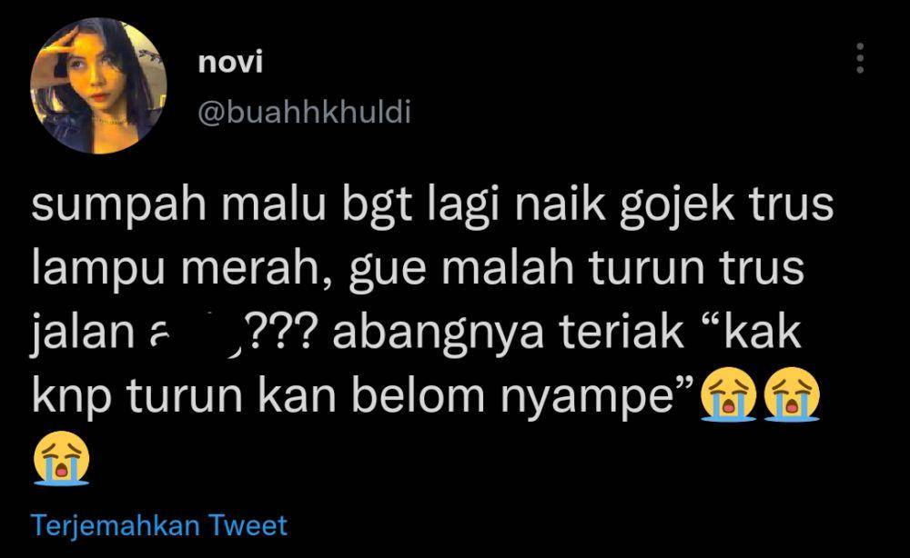Open the display name novi
This screenshot has height=558, width=910.
click(x=230, y=62)
